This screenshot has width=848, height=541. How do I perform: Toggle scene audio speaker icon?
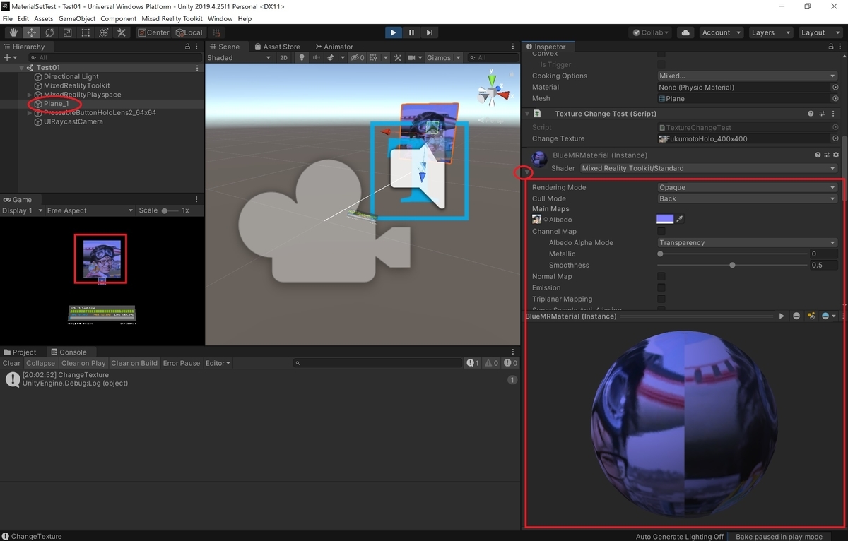[316, 58]
